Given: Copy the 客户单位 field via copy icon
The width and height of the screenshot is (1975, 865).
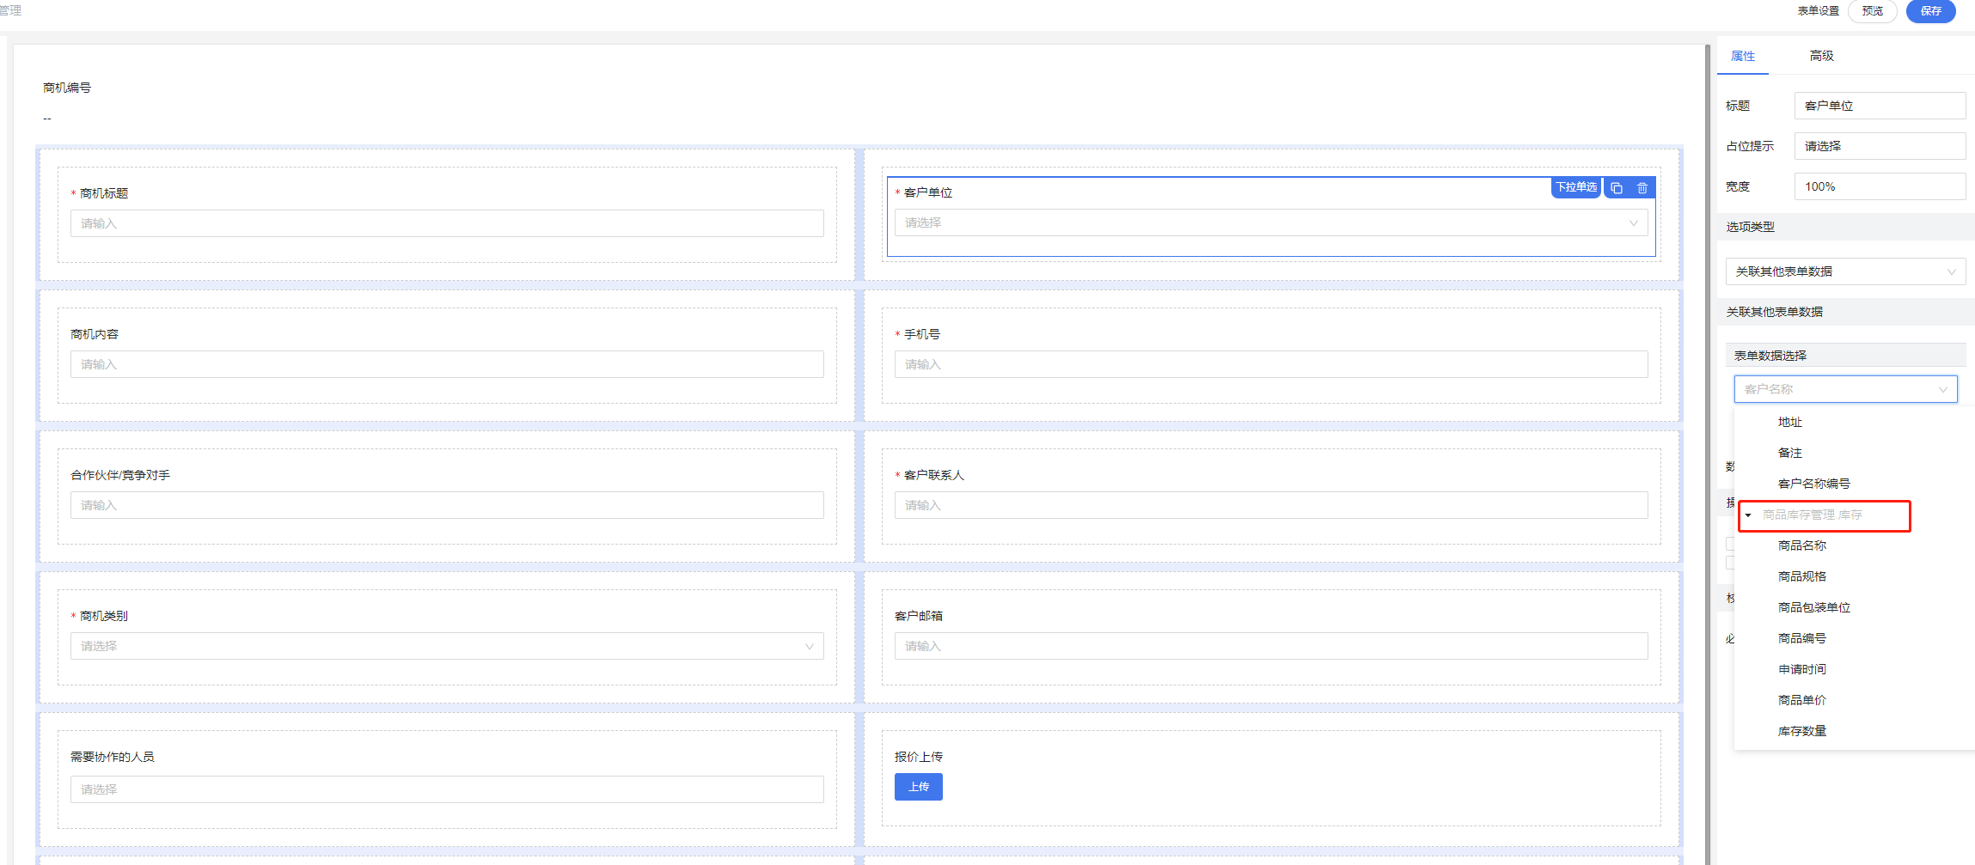Looking at the screenshot, I should (1617, 188).
